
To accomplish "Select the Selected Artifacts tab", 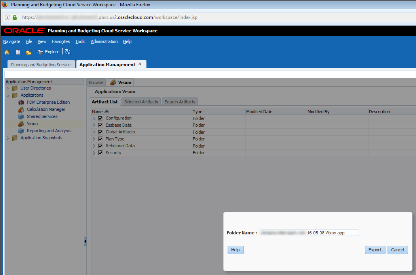I will click(x=141, y=102).
